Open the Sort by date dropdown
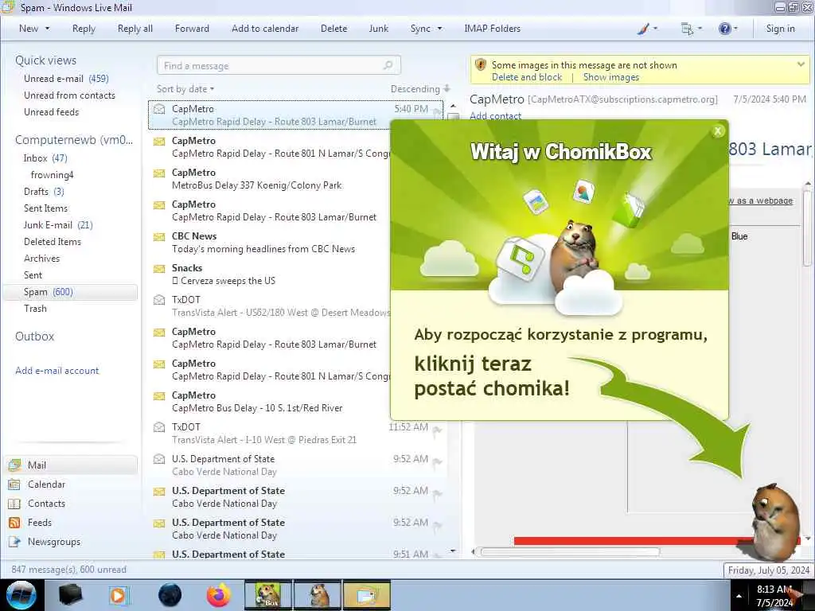This screenshot has width=815, height=611. click(185, 89)
